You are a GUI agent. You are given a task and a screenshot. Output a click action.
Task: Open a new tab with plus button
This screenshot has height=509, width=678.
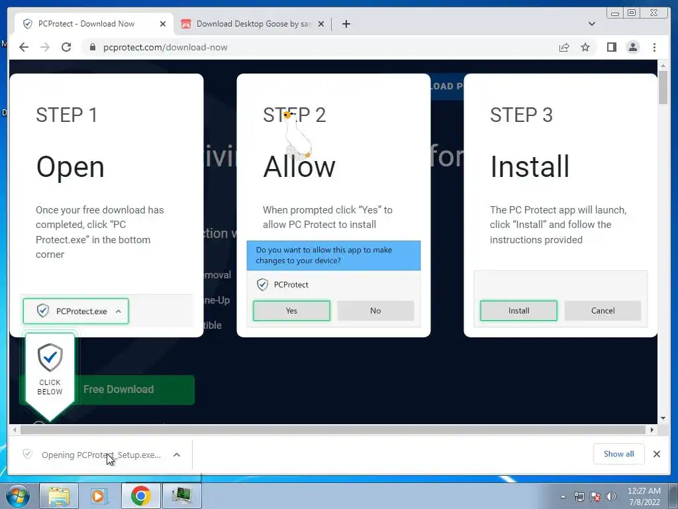click(346, 24)
